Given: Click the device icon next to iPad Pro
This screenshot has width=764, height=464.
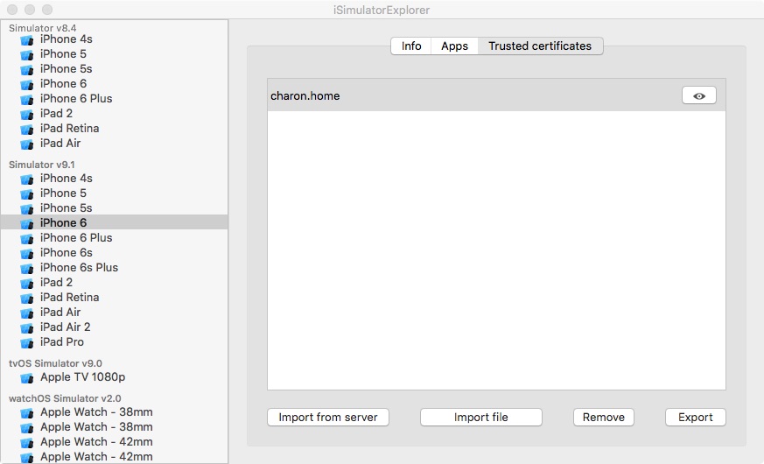Looking at the screenshot, I should [27, 342].
